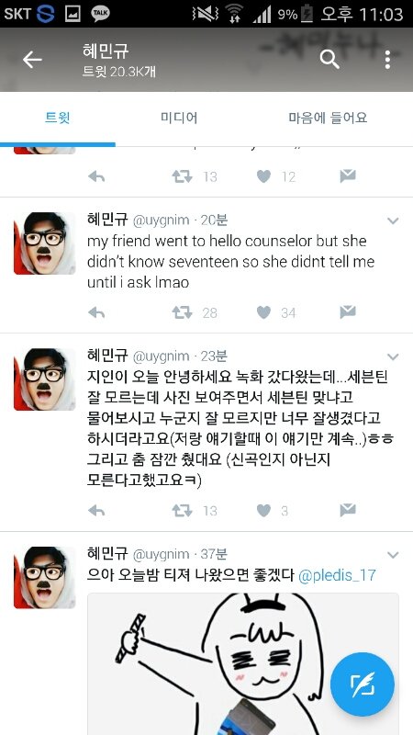Send hello counselor tweet via message
413x735 pixels.
348,311
